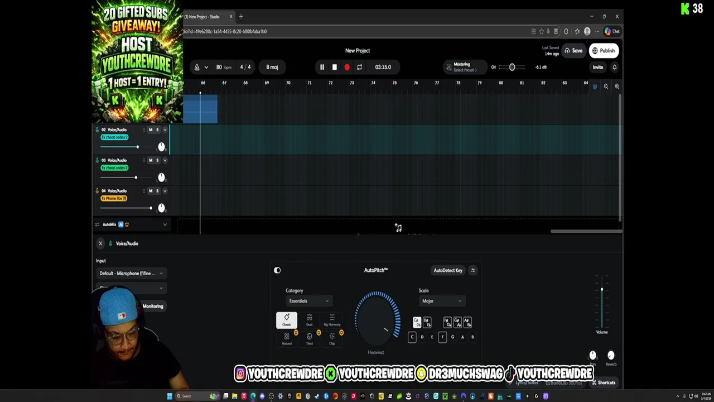714x402 pixels.
Task: Open the Shortcuts panel
Action: 603,383
